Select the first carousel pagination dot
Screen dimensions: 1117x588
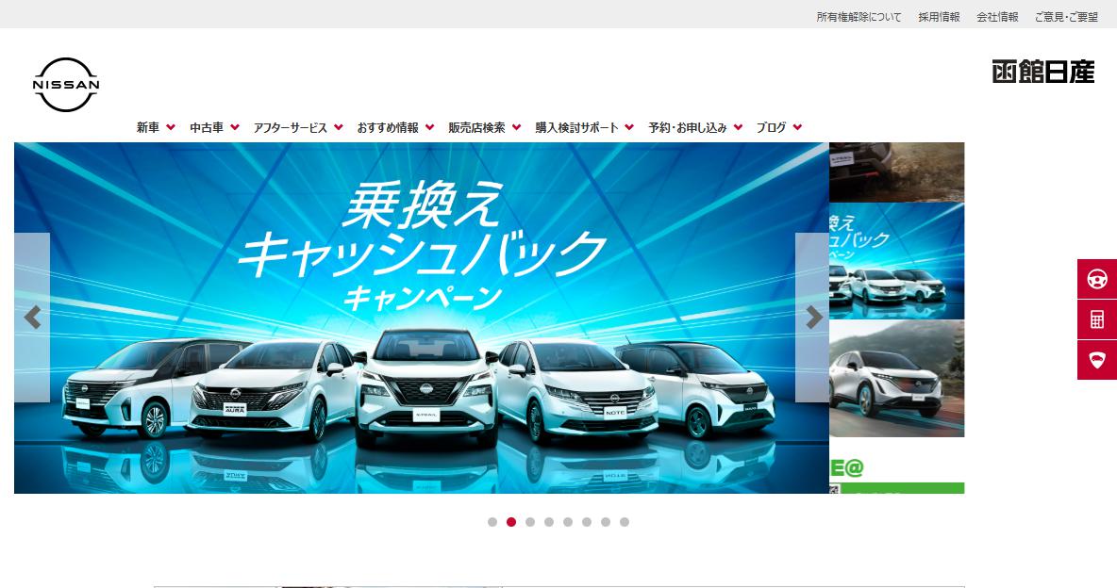492,522
